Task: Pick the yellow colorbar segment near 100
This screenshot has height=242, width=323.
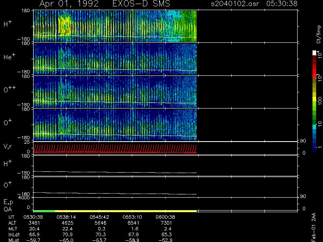Action: pos(315,99)
